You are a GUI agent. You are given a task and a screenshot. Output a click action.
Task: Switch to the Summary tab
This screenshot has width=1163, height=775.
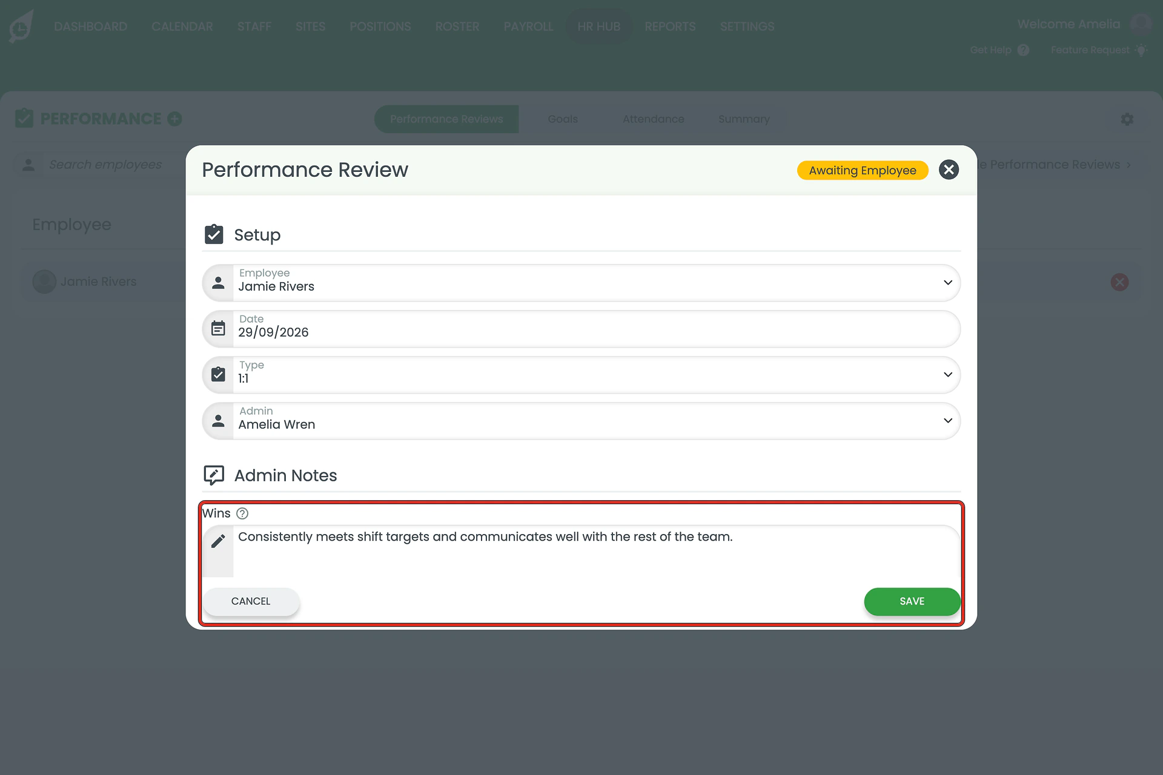point(744,119)
